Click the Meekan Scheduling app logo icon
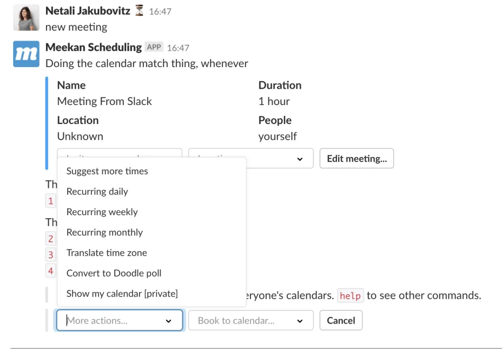The width and height of the screenshot is (502, 349). tap(26, 54)
